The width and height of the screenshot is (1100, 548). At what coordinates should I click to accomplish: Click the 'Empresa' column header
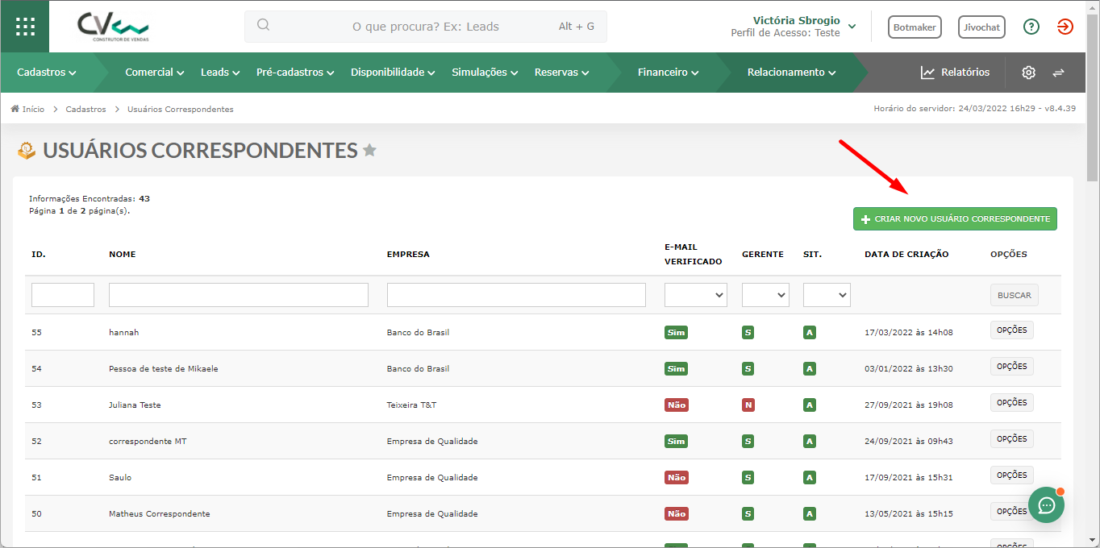point(408,254)
